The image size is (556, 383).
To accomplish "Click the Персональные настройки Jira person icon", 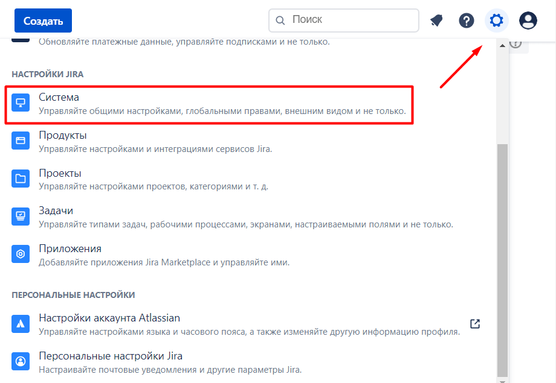I will click(21, 362).
